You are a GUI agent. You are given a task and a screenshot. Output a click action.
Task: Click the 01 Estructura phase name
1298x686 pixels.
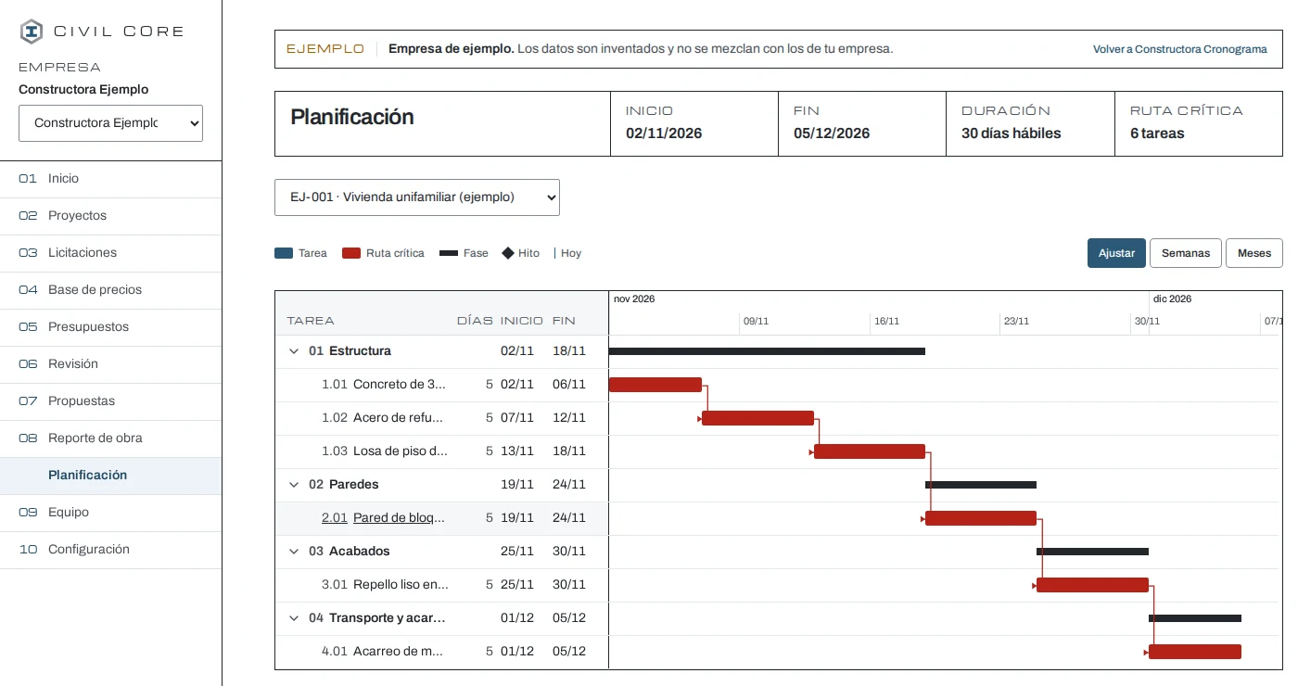tap(360, 351)
